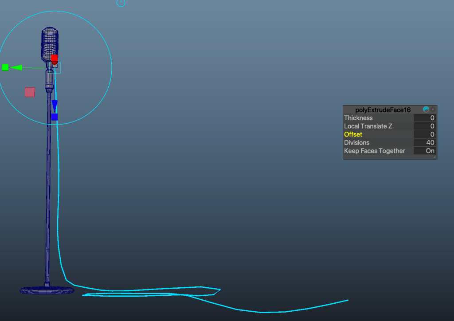
Task: Click the small grey round button in panel header
Action: [x=433, y=110]
